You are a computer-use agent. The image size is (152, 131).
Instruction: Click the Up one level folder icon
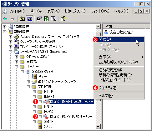pyautogui.click(x=22, y=19)
